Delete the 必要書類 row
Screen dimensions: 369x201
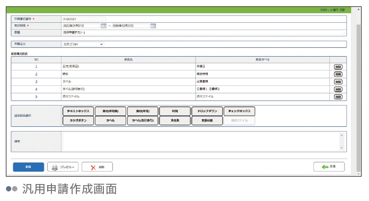338,82
